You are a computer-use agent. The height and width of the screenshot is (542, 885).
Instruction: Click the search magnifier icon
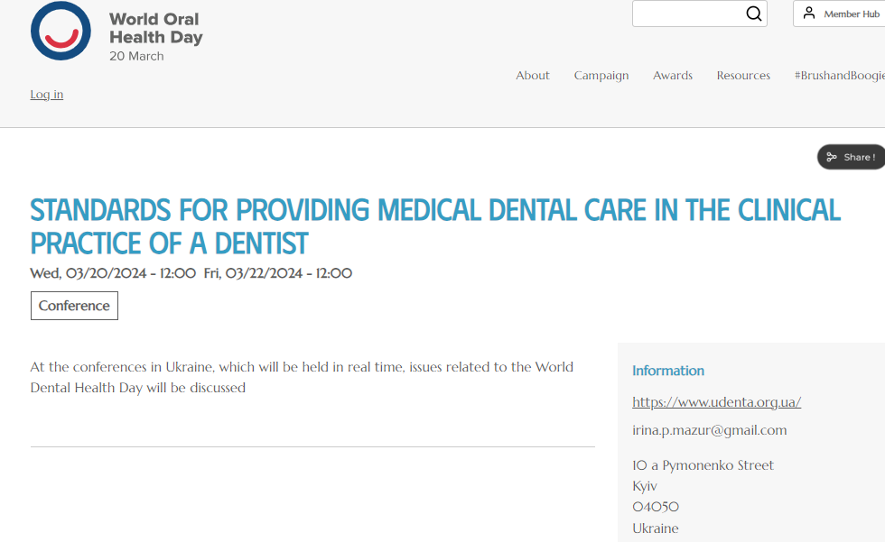click(753, 14)
